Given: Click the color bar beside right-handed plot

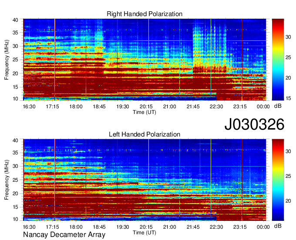Looking at the screenshot, I should coord(278,60).
